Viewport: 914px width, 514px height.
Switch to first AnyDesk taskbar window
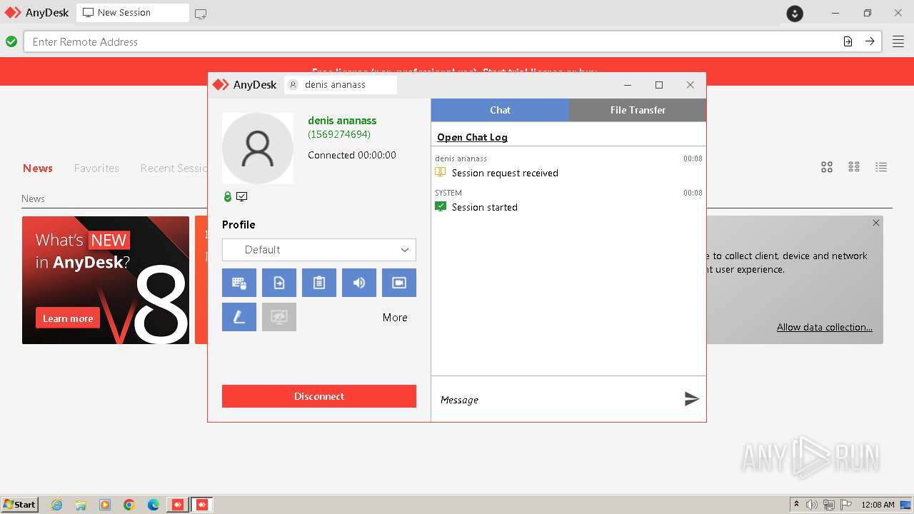pos(178,505)
